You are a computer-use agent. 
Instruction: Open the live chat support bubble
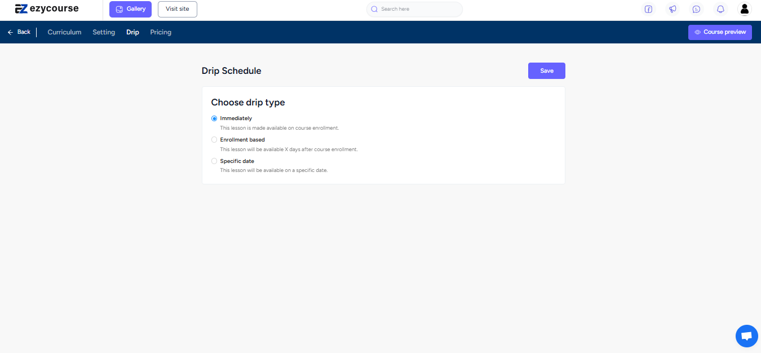(747, 336)
